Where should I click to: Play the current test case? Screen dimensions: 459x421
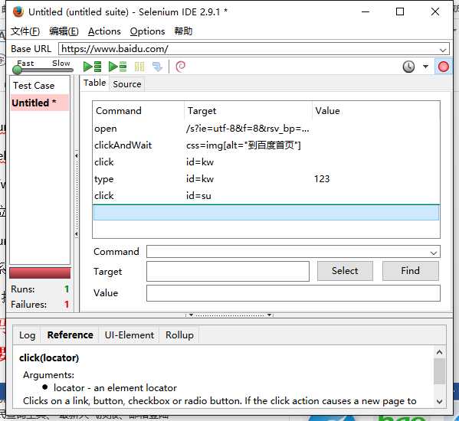117,67
